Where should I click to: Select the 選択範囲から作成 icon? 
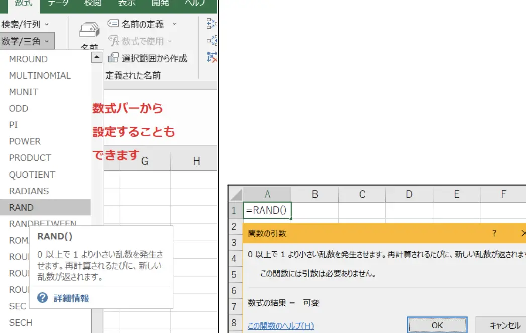tap(114, 57)
